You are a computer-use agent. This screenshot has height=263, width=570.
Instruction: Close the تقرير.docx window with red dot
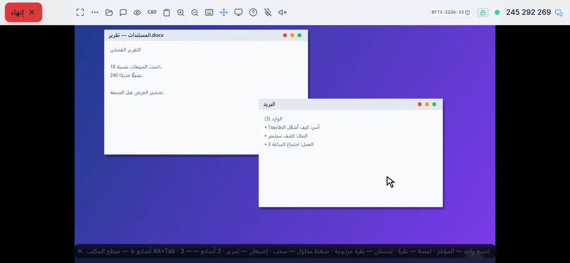[285, 35]
